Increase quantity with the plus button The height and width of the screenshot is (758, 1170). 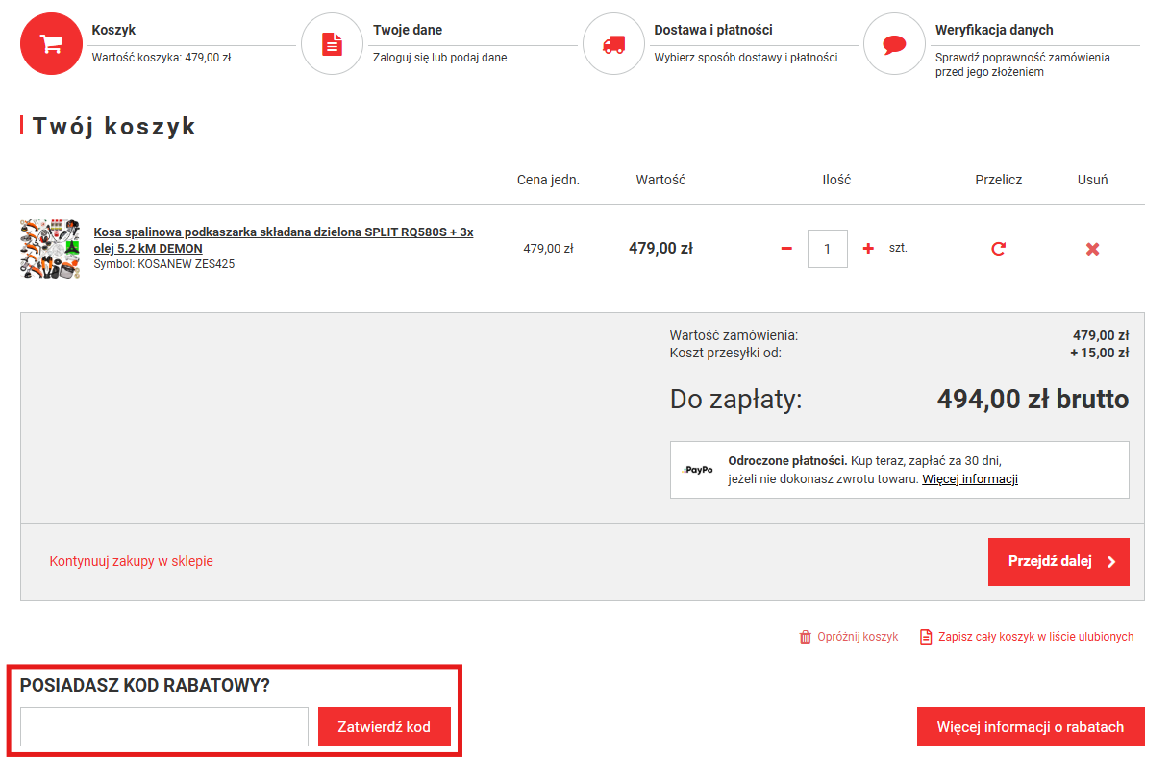(868, 249)
